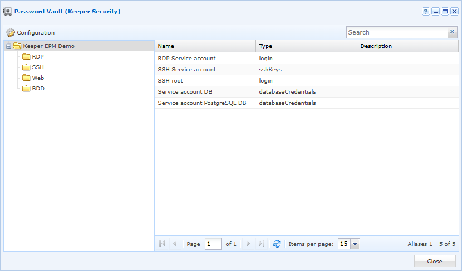Clear the search with the X icon
The width and height of the screenshot is (462, 271).
(x=453, y=32)
